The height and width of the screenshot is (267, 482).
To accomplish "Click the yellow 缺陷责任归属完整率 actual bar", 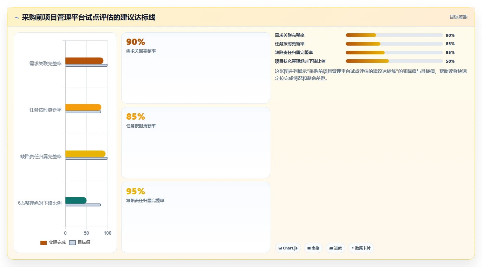I will 85,154.
